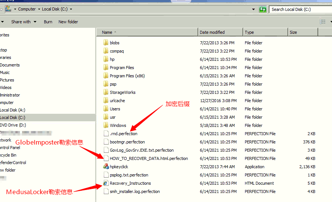Screen dimensions: 332x202
Task: Click the GovLog_GovSrv.EXE.txt.perfection file icon
Action: click(106, 150)
